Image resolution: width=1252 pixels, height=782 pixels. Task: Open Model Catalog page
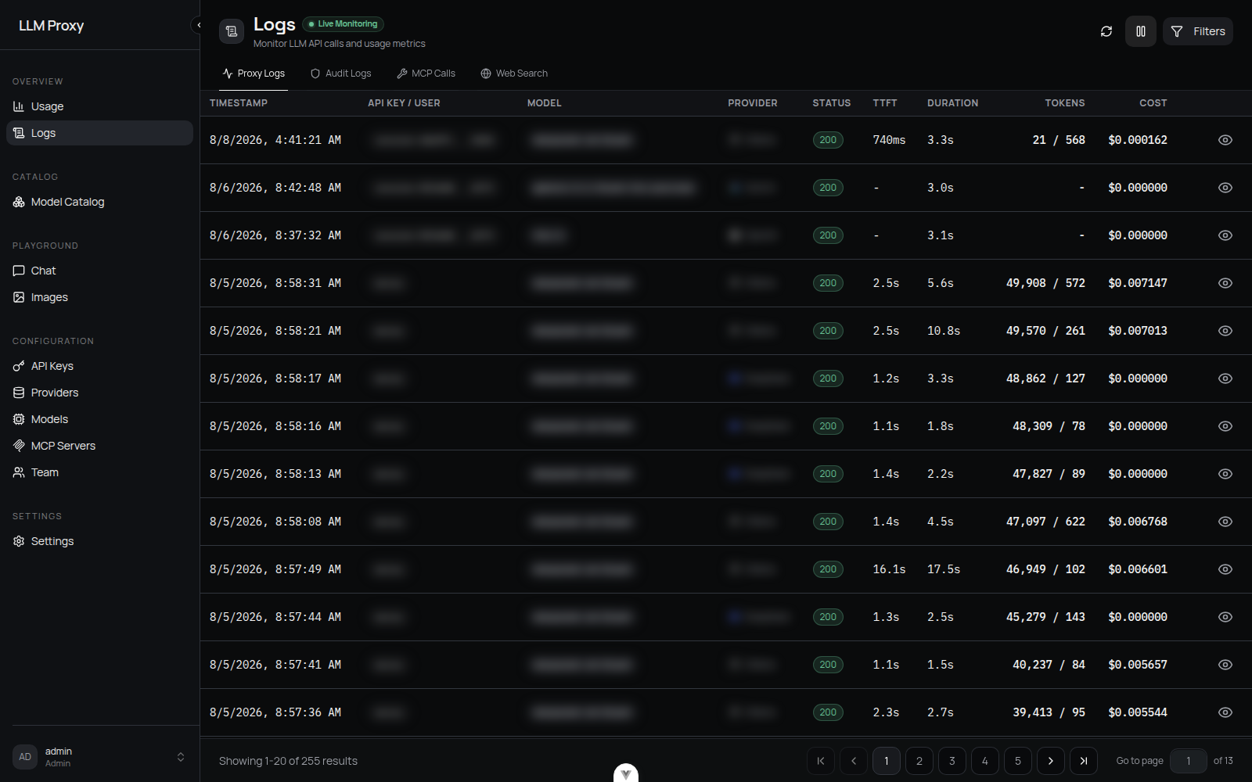click(x=99, y=202)
